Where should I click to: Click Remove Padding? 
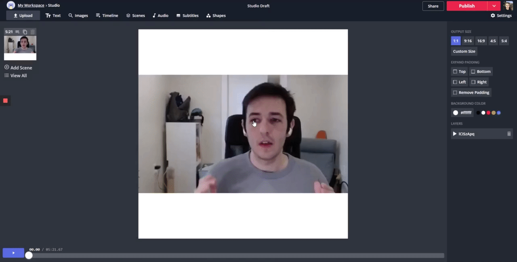(471, 92)
